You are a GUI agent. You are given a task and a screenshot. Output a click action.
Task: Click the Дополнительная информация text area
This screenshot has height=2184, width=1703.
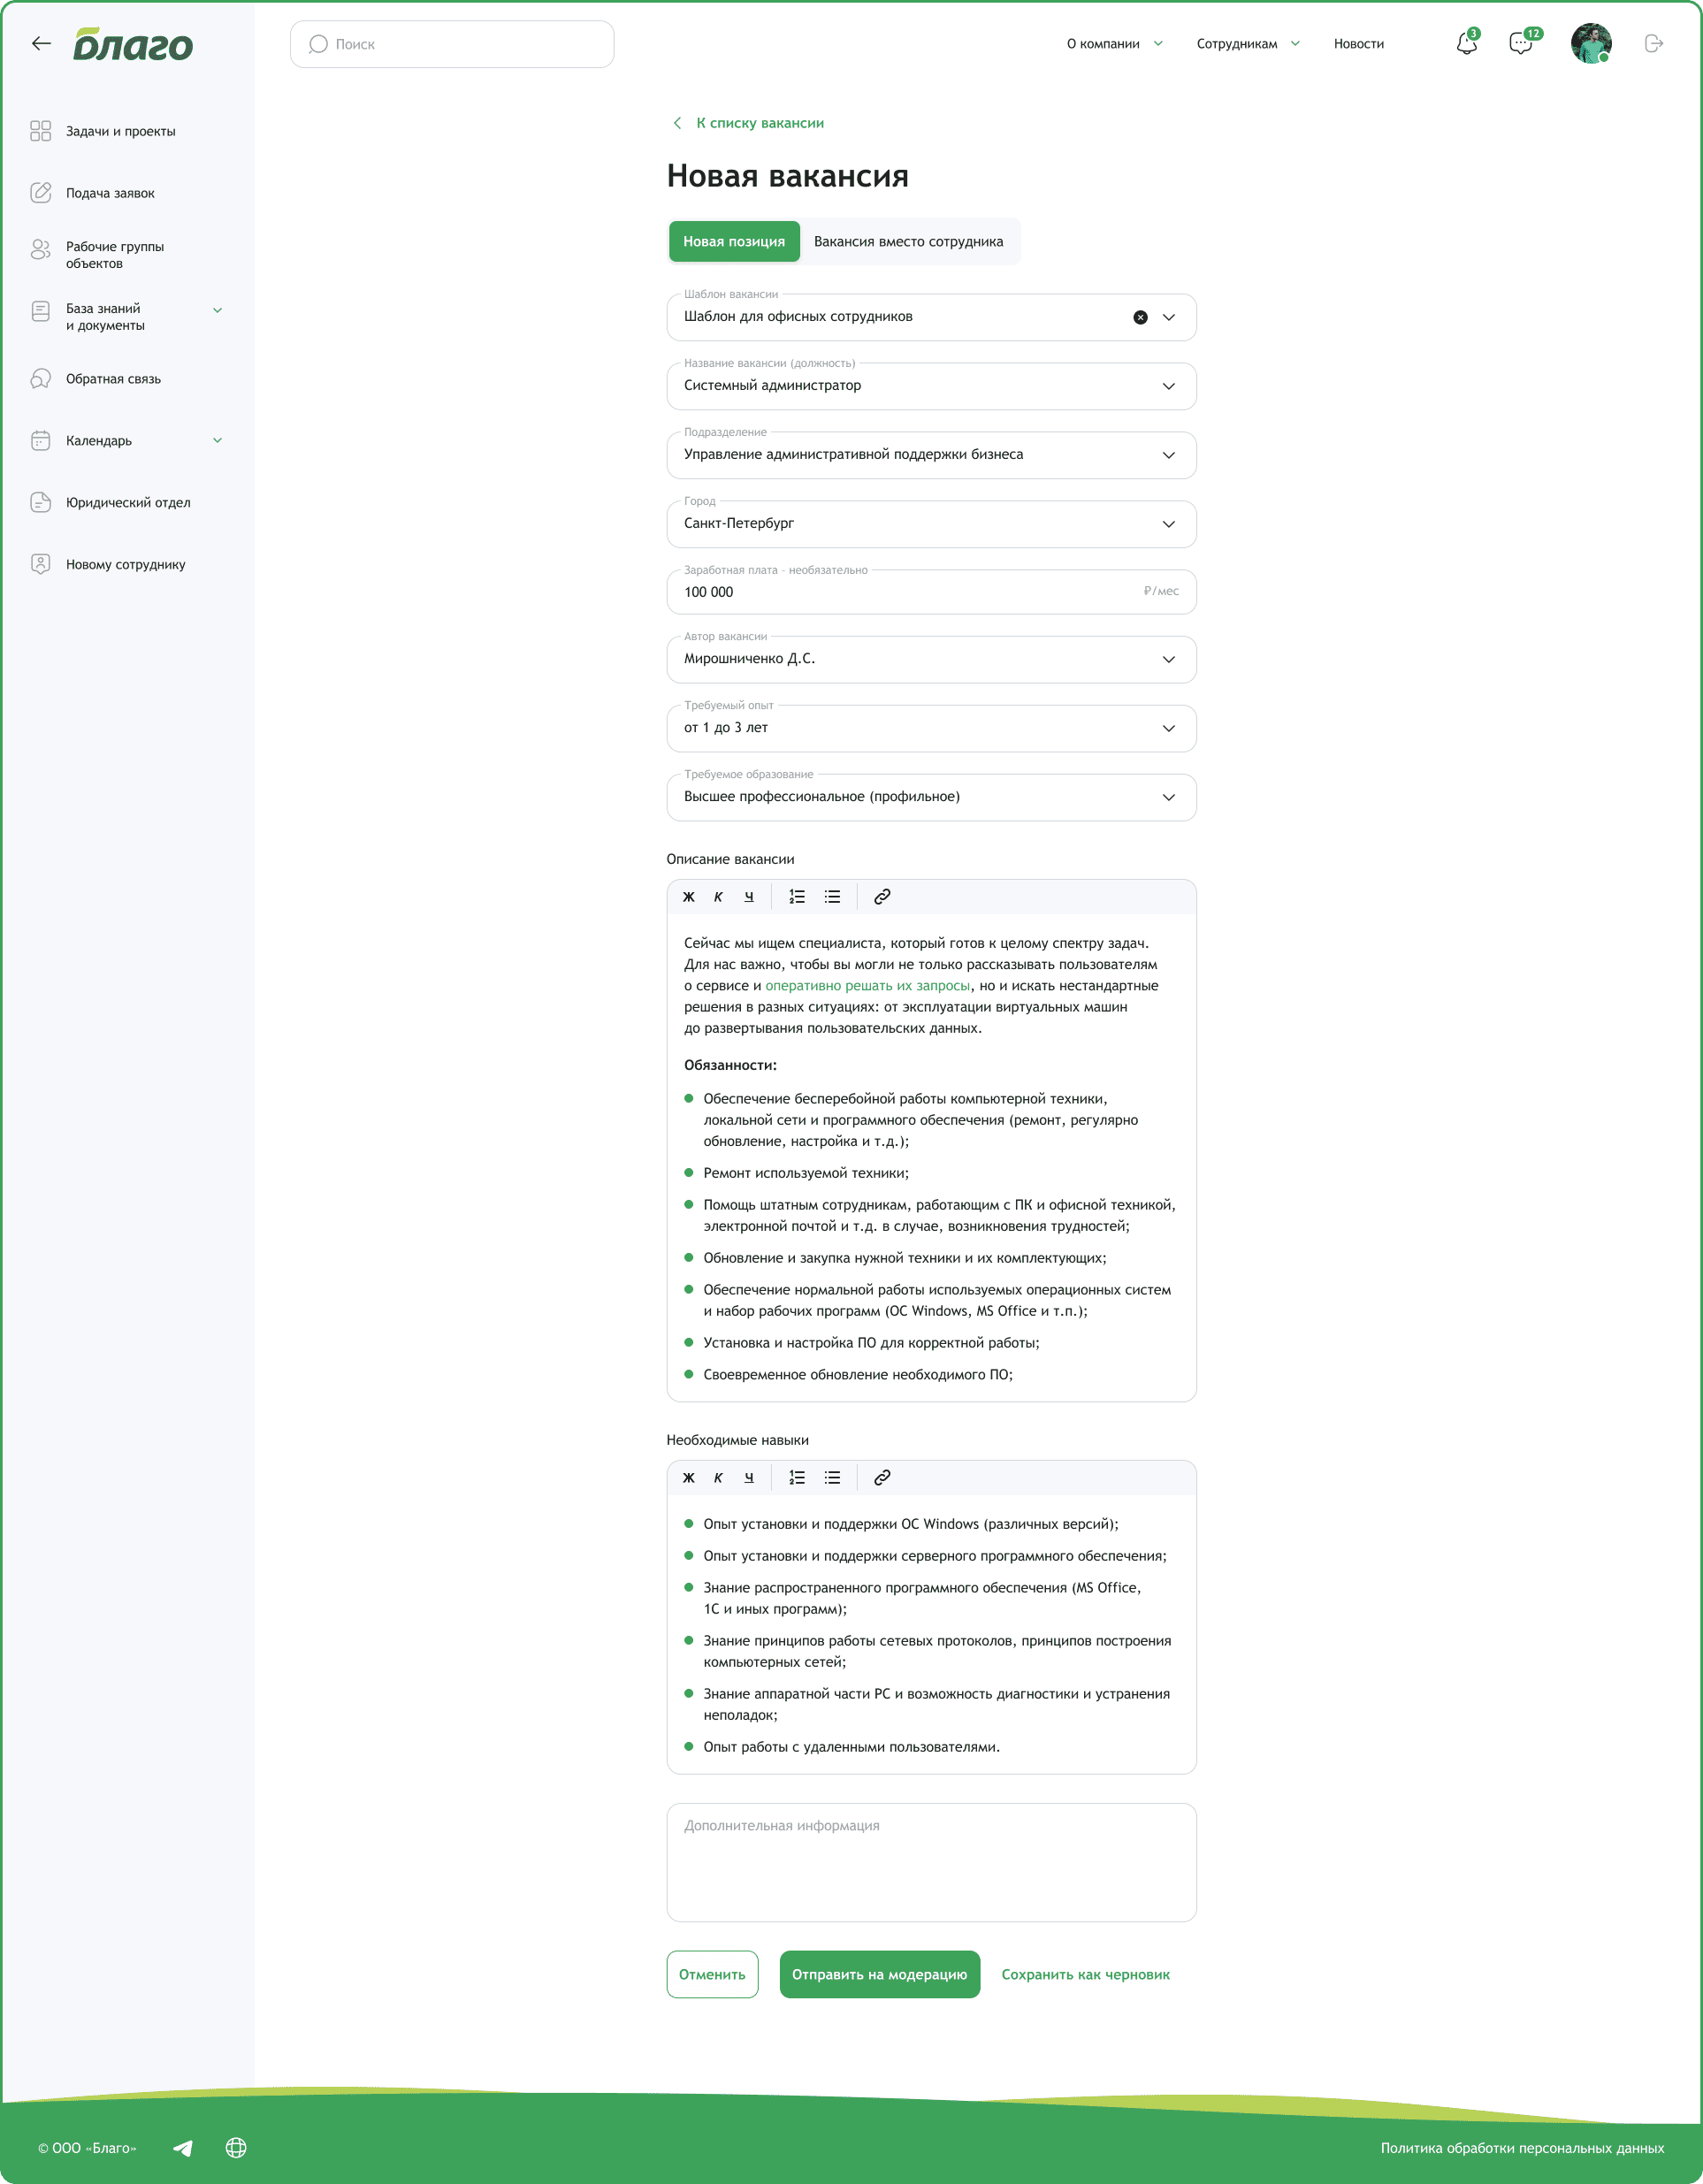(931, 1863)
